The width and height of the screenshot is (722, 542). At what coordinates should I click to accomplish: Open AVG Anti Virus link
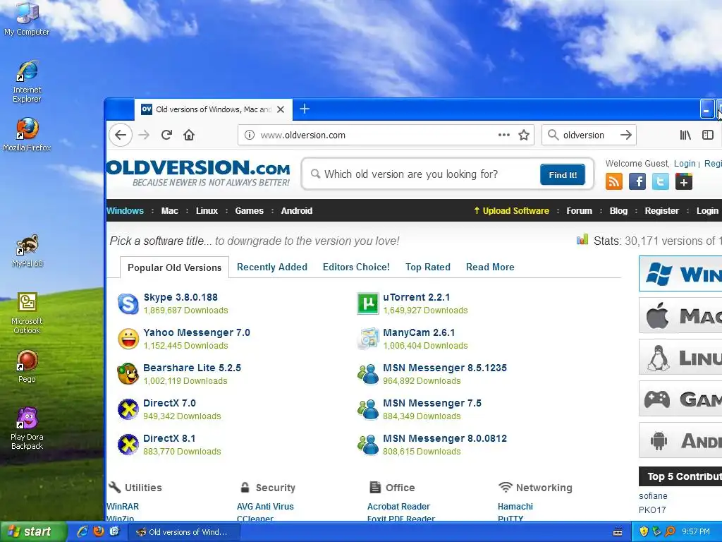click(x=265, y=507)
